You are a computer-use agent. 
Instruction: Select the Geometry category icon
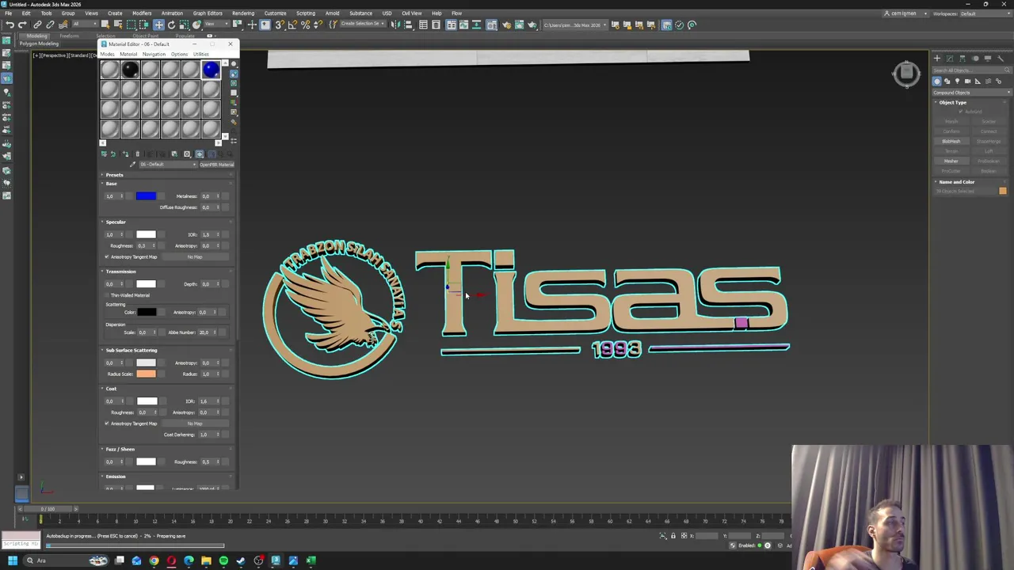[937, 81]
